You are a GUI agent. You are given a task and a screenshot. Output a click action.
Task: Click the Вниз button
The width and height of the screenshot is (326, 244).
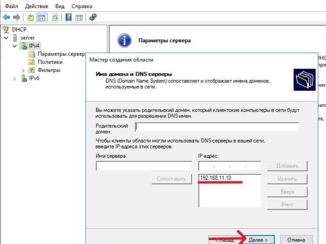287,205
